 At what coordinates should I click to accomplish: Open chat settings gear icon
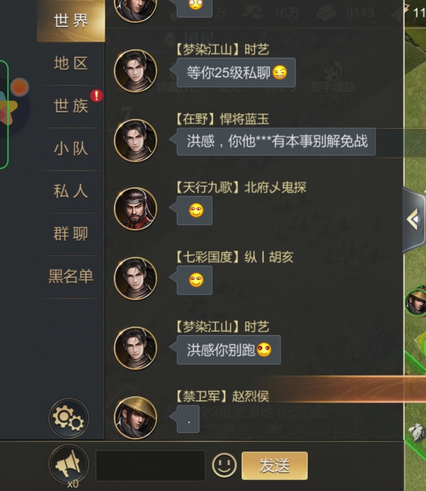point(69,418)
